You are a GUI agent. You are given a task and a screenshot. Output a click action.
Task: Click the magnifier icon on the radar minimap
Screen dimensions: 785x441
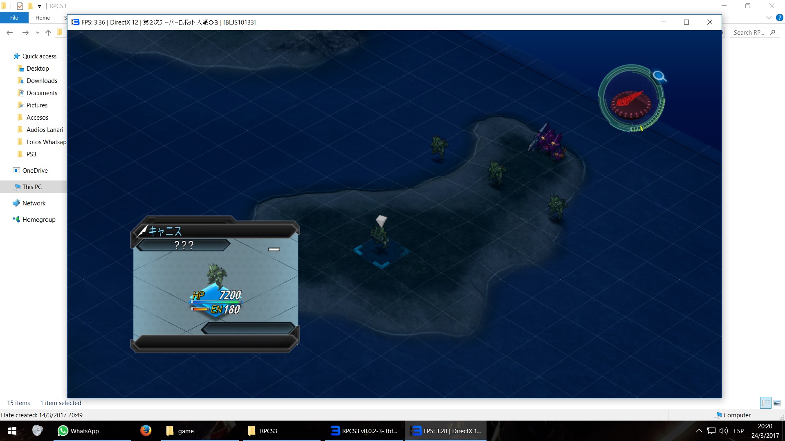point(659,76)
